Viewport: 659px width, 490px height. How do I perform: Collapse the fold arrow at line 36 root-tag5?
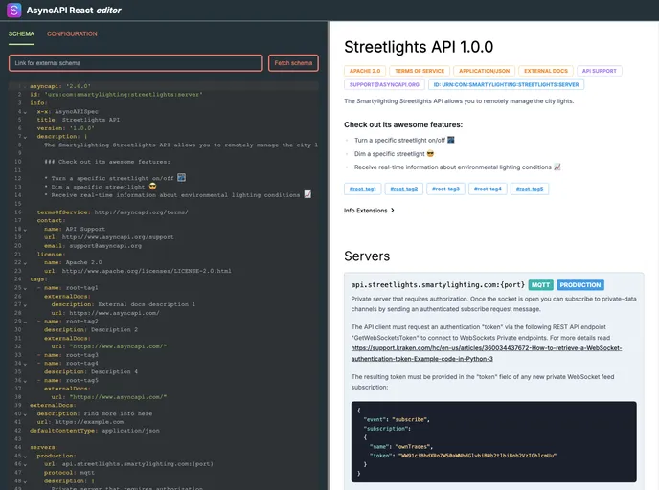(x=25, y=381)
